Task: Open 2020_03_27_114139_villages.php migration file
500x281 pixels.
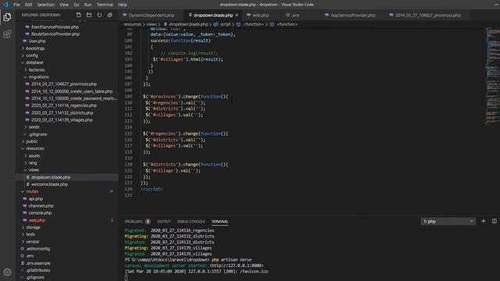Action: [62, 119]
